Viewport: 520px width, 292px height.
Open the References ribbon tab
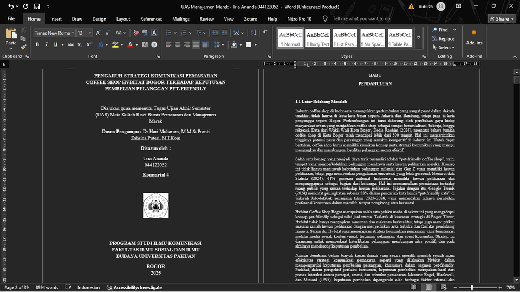click(x=151, y=19)
